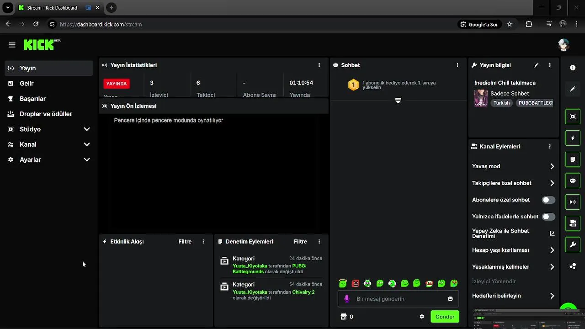Open Droplar ve ödüller in the sidebar
Image resolution: width=585 pixels, height=329 pixels.
49,114
